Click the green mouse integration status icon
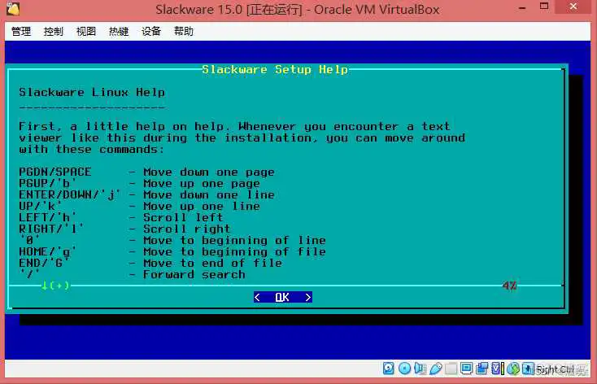 513,369
